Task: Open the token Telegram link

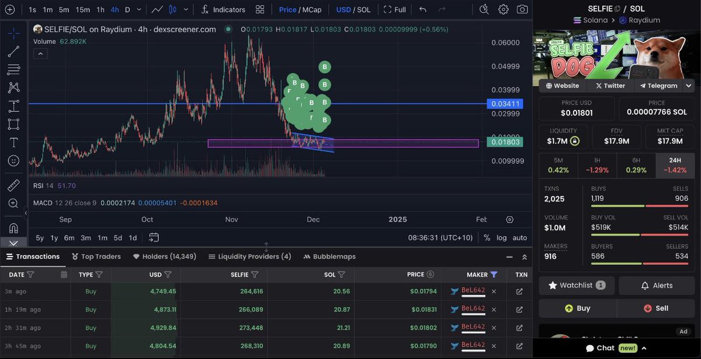Action: click(x=658, y=85)
